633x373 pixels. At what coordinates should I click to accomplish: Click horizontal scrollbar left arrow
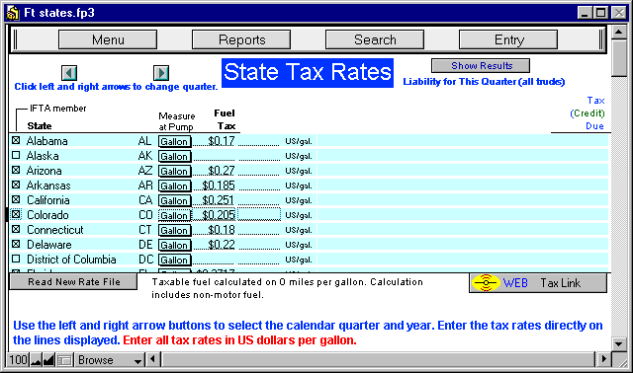[x=152, y=358]
